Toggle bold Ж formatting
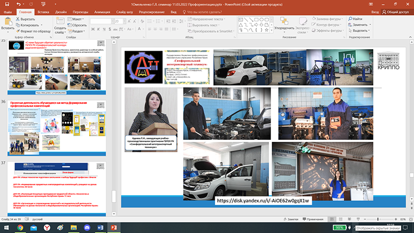The image size is (414, 233). point(93,29)
